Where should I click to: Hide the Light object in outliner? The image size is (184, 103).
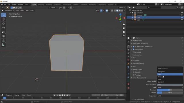click(182, 20)
